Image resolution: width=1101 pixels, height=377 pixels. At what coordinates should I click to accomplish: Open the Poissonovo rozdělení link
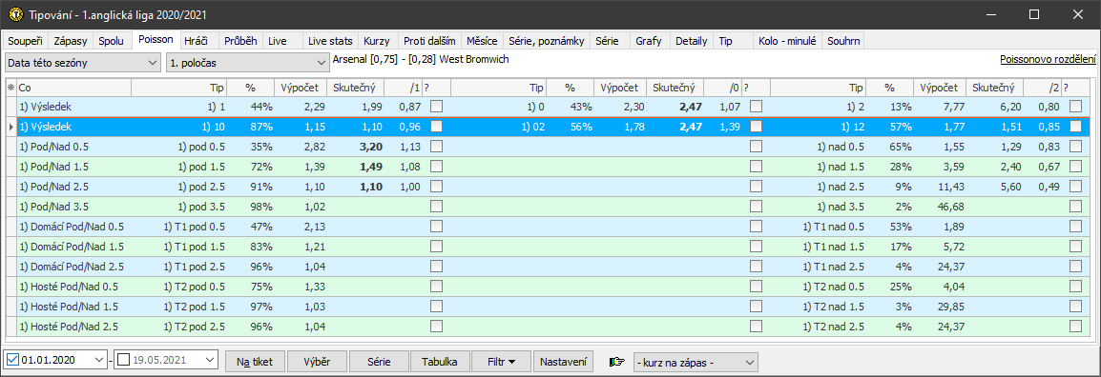click(x=1048, y=60)
